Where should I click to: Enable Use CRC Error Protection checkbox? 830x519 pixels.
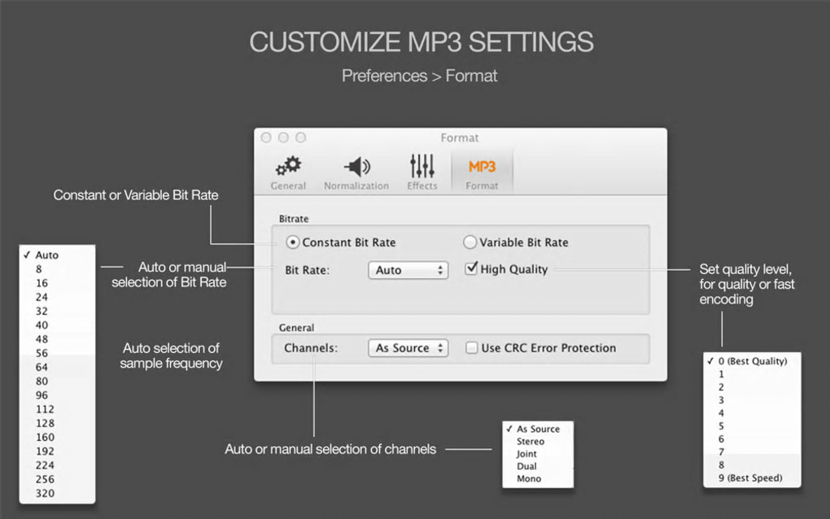[471, 347]
